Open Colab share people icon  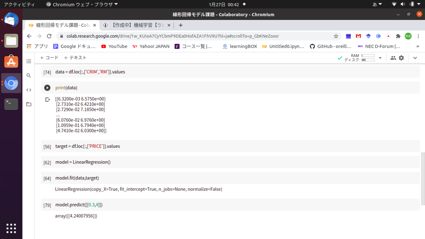pyautogui.click(x=393, y=58)
